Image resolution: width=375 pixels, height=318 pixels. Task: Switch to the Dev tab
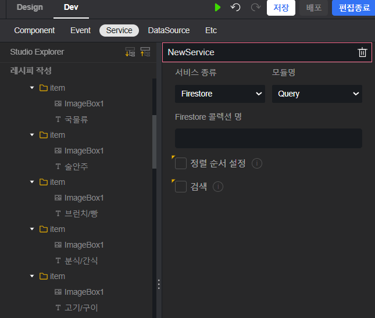71,8
